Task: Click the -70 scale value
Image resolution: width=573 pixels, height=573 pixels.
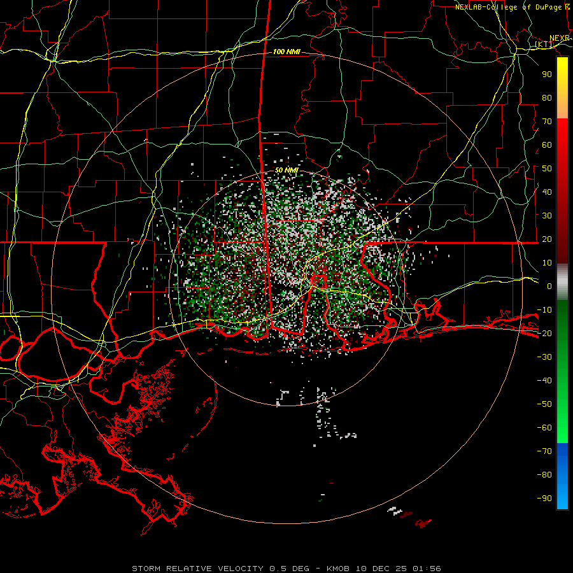Action: tap(544, 451)
